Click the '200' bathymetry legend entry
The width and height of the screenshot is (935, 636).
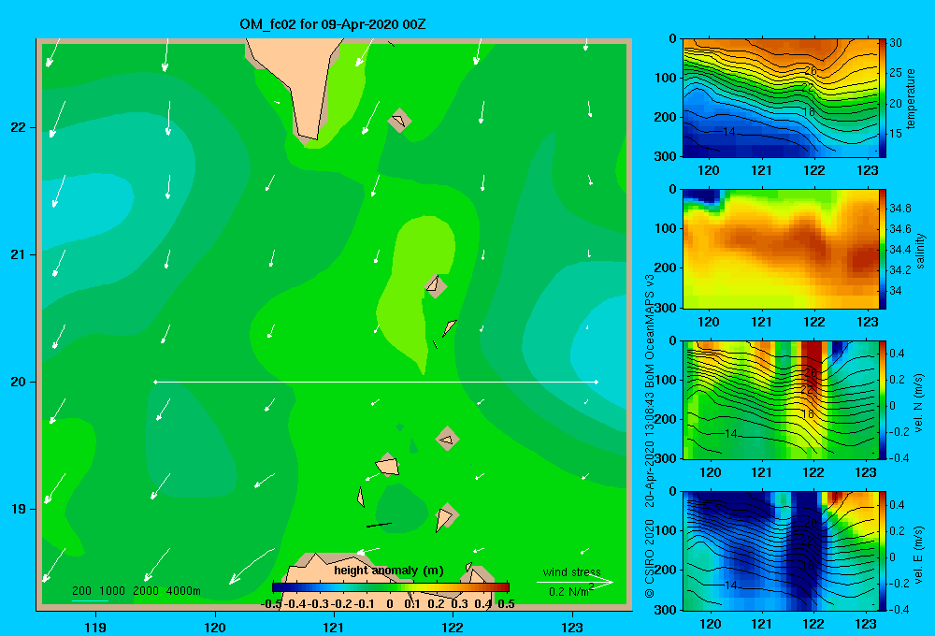pos(81,591)
